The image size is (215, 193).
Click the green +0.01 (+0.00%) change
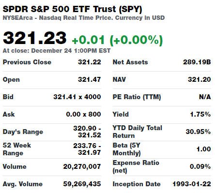click(x=117, y=40)
